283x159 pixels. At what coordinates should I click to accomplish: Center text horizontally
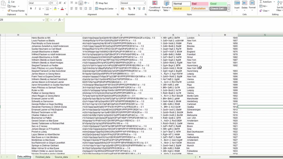[x=76, y=9]
